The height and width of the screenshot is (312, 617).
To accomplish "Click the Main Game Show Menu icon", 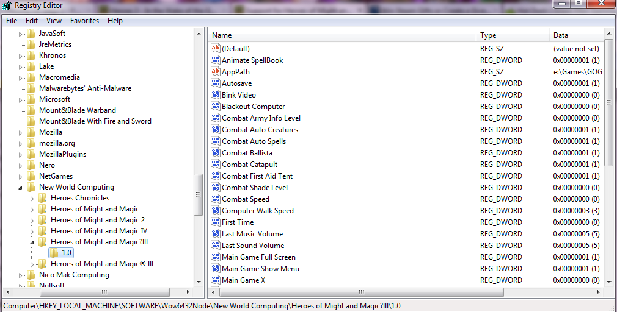I will point(215,269).
